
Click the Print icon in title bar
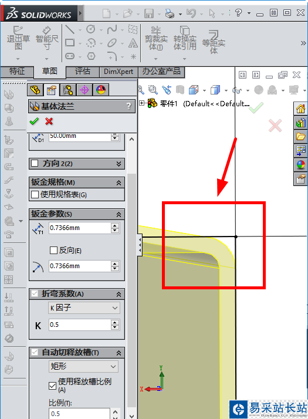pyautogui.click(x=170, y=13)
